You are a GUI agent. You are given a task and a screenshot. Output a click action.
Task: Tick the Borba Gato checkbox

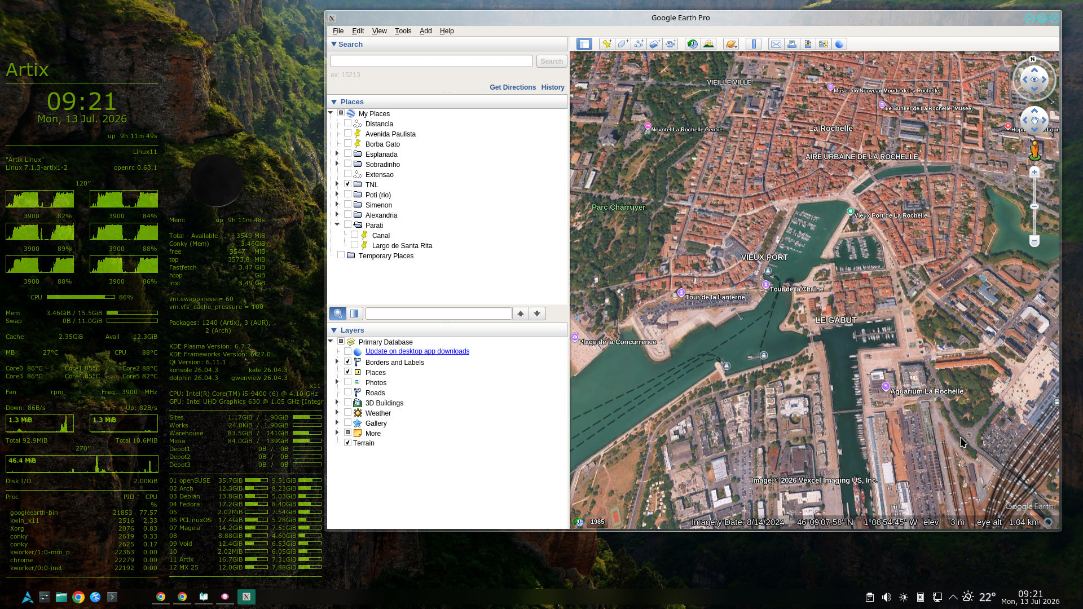click(x=347, y=144)
